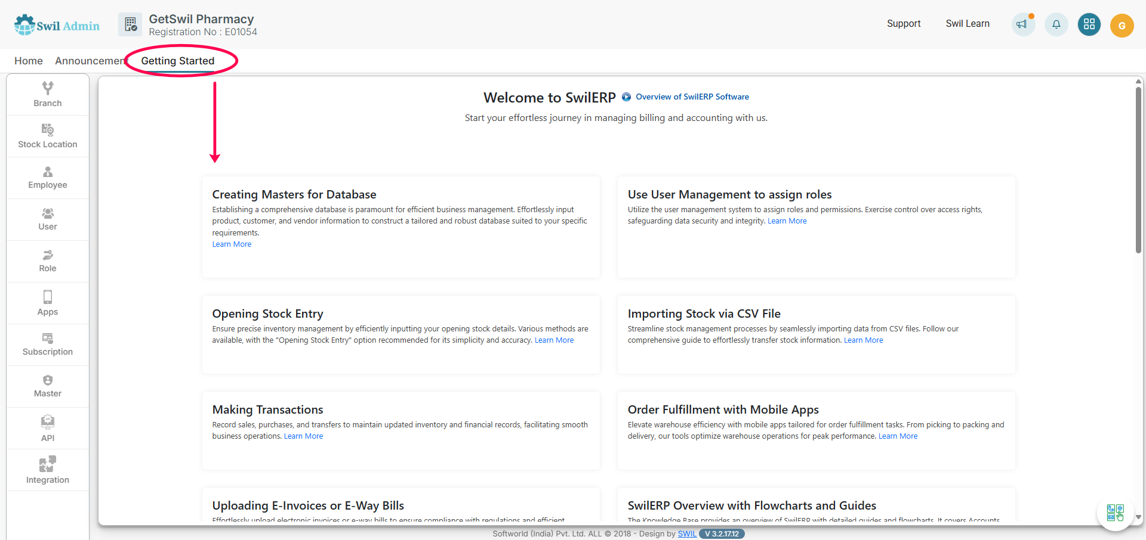Learn More under Use User Management

(x=787, y=221)
